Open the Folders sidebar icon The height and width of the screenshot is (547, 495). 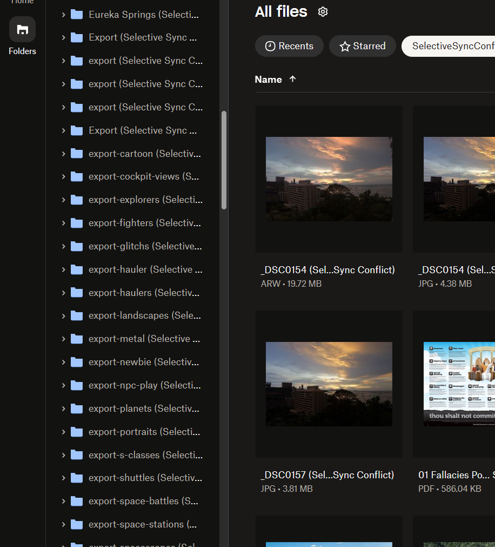(x=22, y=30)
